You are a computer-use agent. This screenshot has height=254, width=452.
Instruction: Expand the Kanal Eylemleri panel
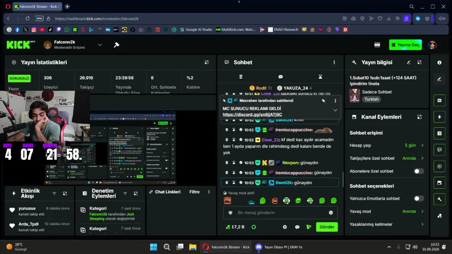point(420,117)
